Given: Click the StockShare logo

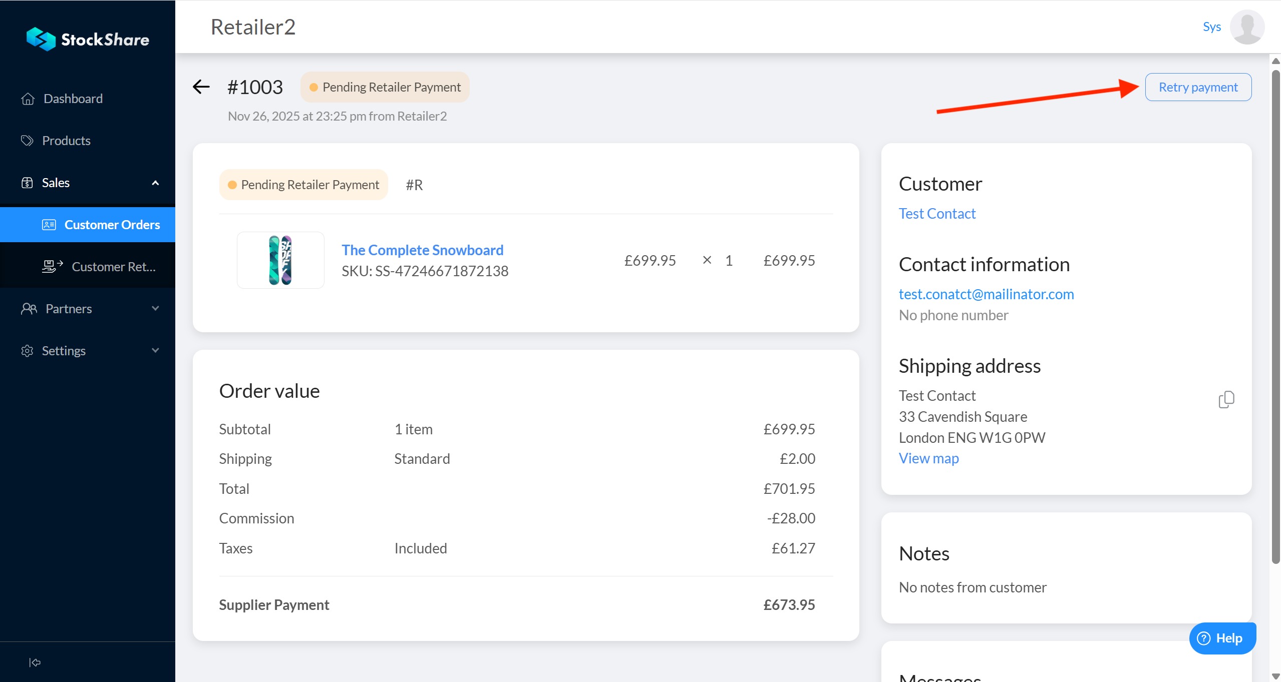Looking at the screenshot, I should [88, 39].
